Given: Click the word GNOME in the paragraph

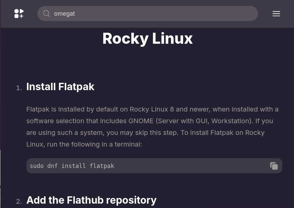Looking at the screenshot, I should [x=141, y=121].
